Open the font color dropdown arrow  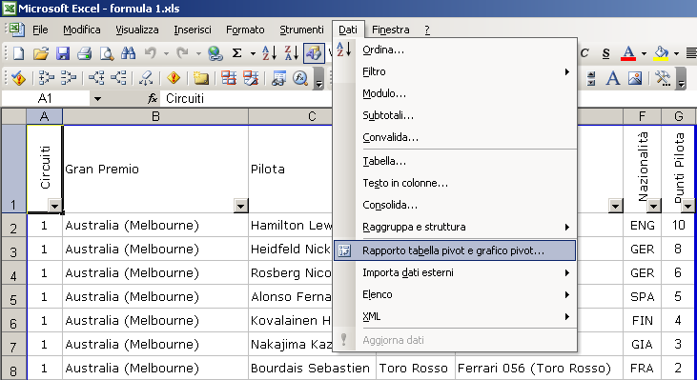tap(644, 54)
